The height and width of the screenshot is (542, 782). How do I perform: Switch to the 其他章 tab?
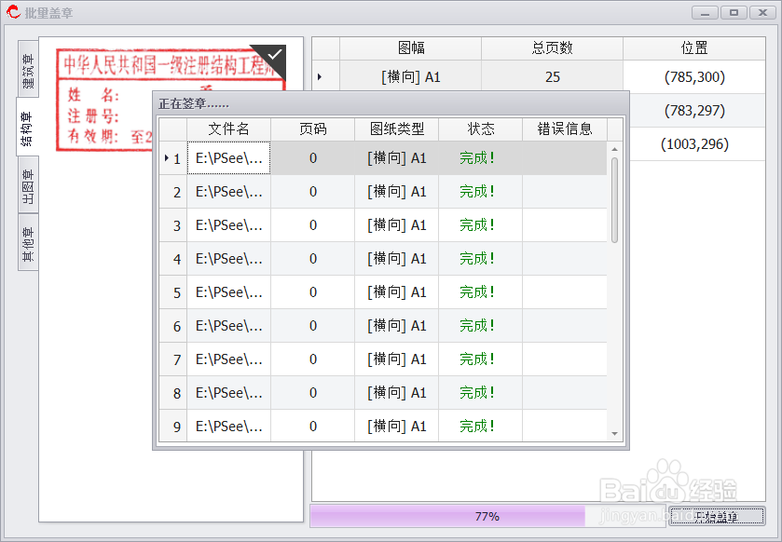coord(28,243)
